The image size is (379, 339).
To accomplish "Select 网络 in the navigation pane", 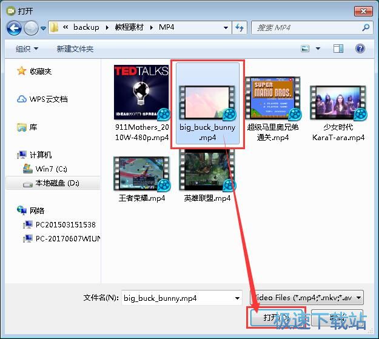I will click(x=37, y=210).
